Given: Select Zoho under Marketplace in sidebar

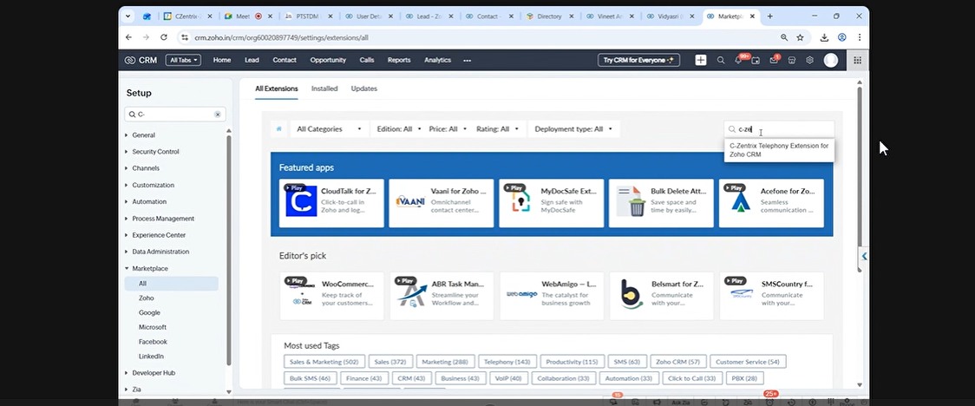Looking at the screenshot, I should click(x=146, y=298).
